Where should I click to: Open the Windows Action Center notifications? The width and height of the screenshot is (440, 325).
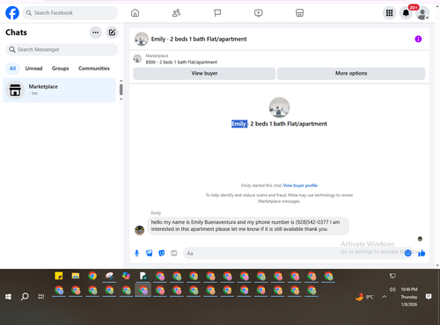pos(429,297)
